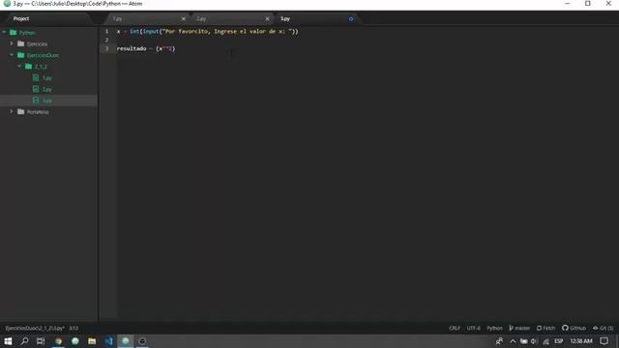Click the 3:13 cursor position indicator
The width and height of the screenshot is (619, 348).
click(74, 329)
